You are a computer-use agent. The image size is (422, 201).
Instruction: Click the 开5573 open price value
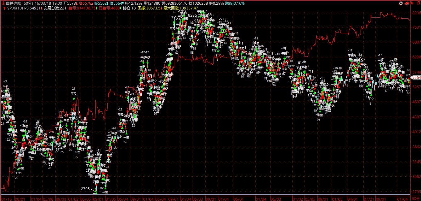(70, 3)
